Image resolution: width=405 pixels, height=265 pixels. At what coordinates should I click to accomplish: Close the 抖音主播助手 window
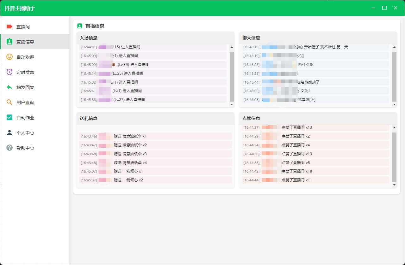coord(396,8)
